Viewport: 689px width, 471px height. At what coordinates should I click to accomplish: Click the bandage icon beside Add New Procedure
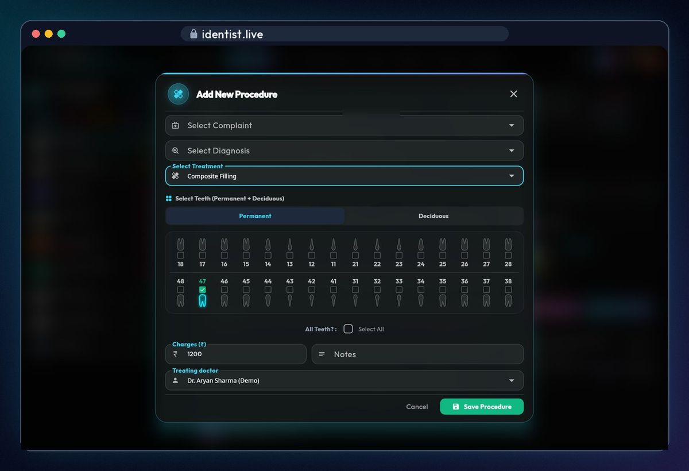tap(178, 94)
